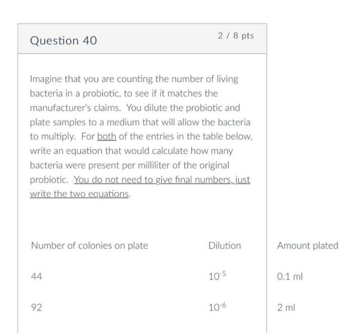Click the Dilution column header

(x=224, y=245)
